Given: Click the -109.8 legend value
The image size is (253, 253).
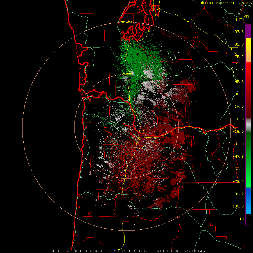Looking at the screenshot, I should tap(237, 206).
